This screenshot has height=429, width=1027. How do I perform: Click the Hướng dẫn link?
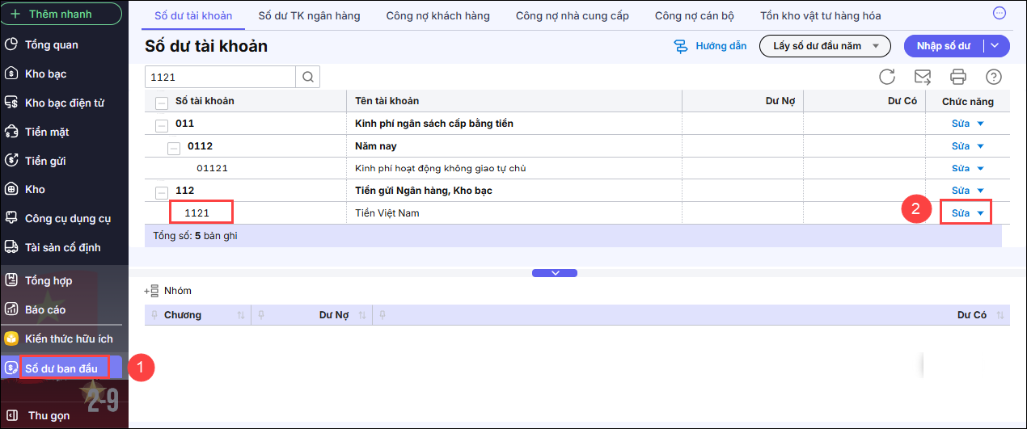(711, 46)
